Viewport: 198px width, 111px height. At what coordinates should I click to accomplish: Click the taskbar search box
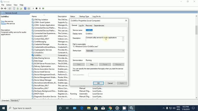coord(32,108)
